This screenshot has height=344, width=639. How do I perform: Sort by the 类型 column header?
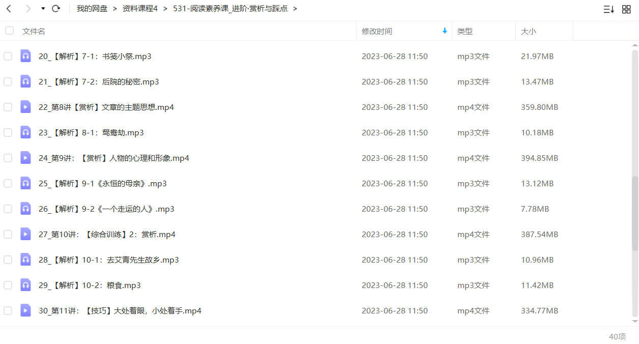(465, 31)
